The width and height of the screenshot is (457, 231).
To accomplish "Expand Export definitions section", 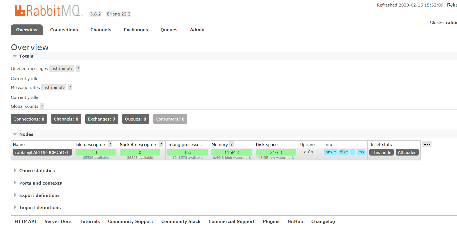I will 39,195.
